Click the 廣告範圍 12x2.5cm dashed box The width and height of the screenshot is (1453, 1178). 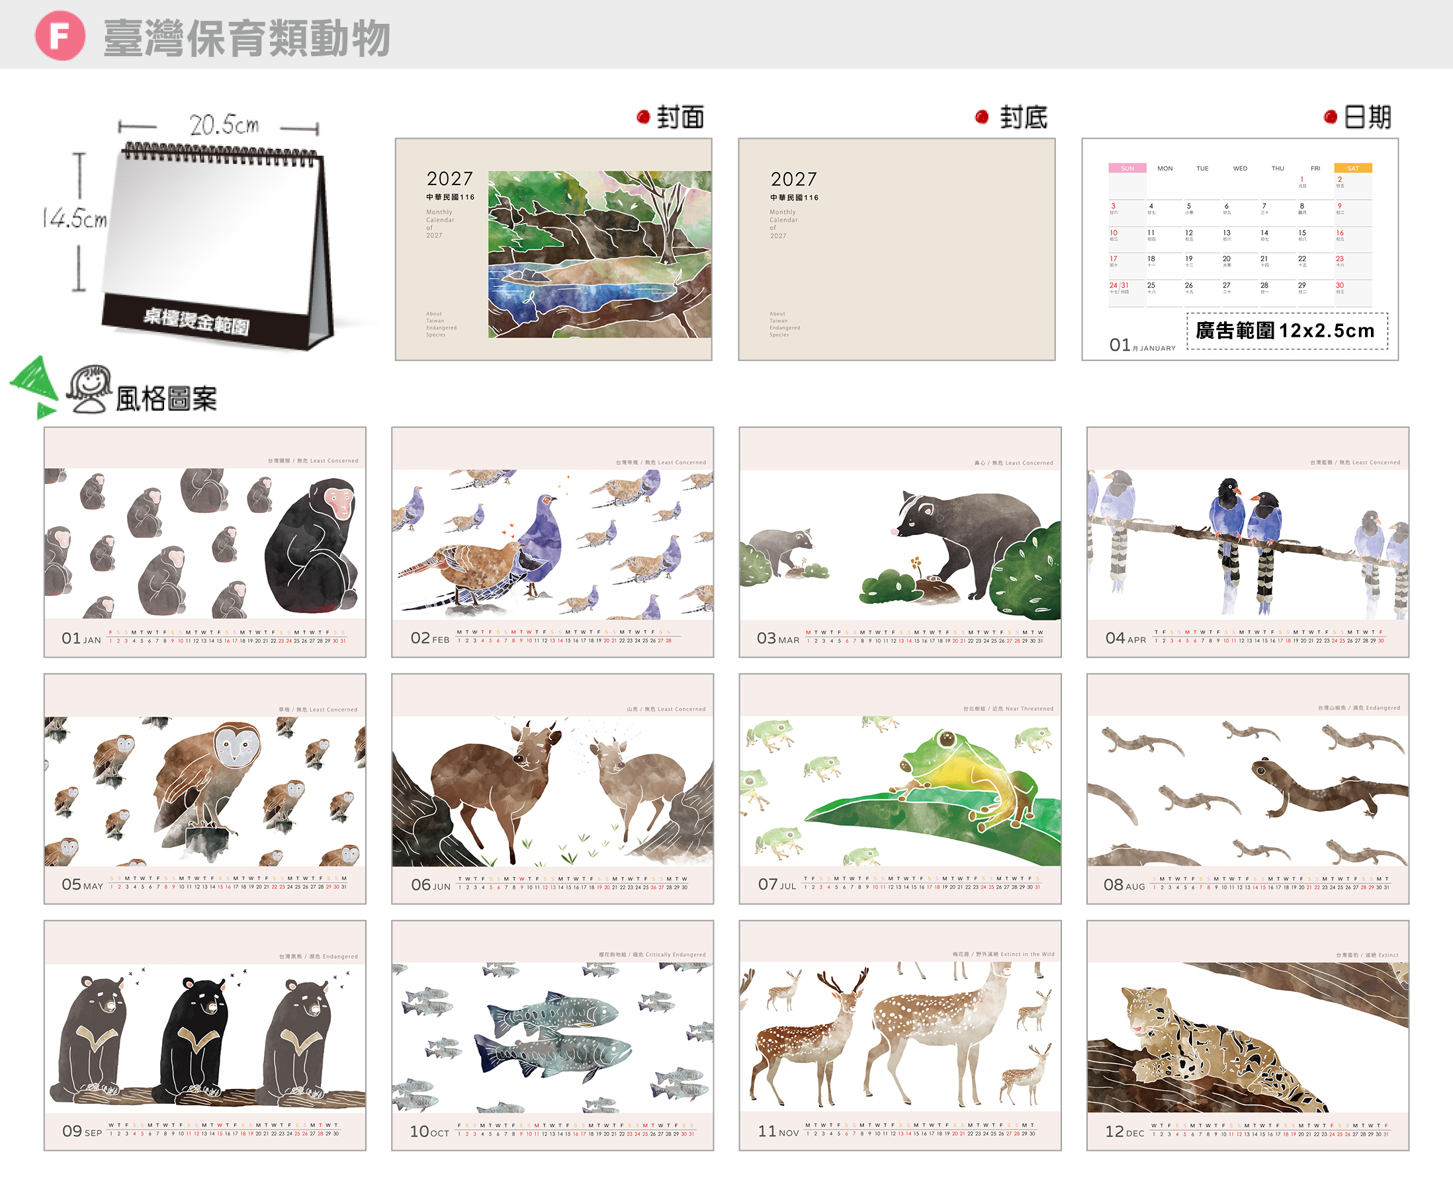pyautogui.click(x=1287, y=331)
